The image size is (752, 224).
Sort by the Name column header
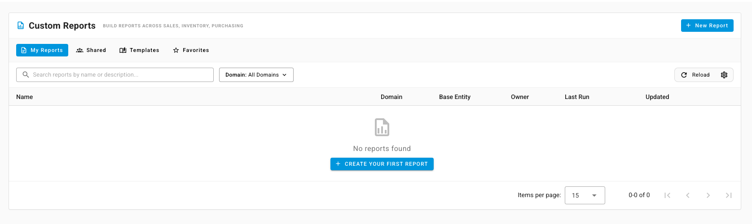tap(25, 97)
